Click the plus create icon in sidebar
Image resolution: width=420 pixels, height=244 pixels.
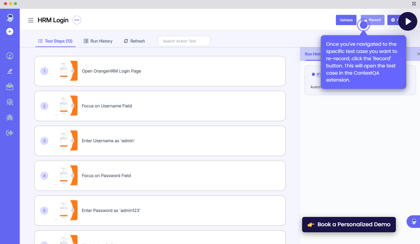click(x=10, y=32)
